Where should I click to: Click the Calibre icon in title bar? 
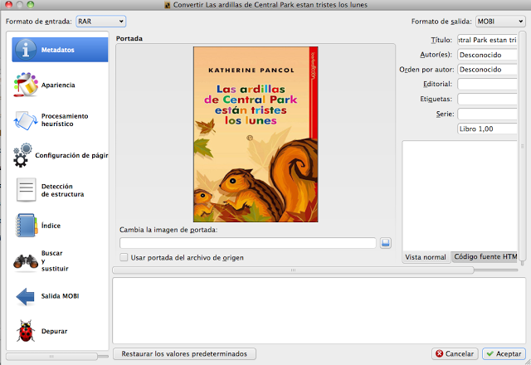168,5
